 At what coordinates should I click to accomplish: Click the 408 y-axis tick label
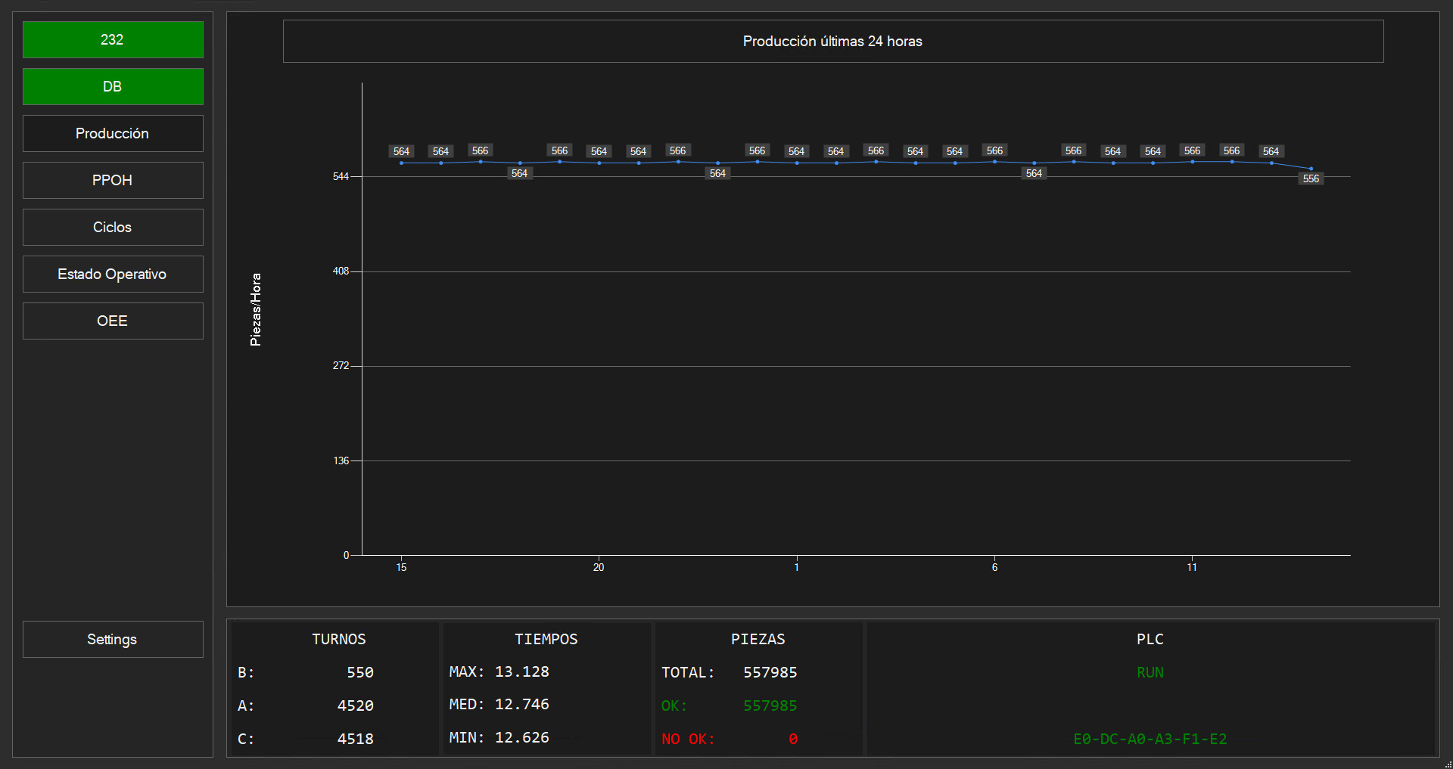pos(341,271)
